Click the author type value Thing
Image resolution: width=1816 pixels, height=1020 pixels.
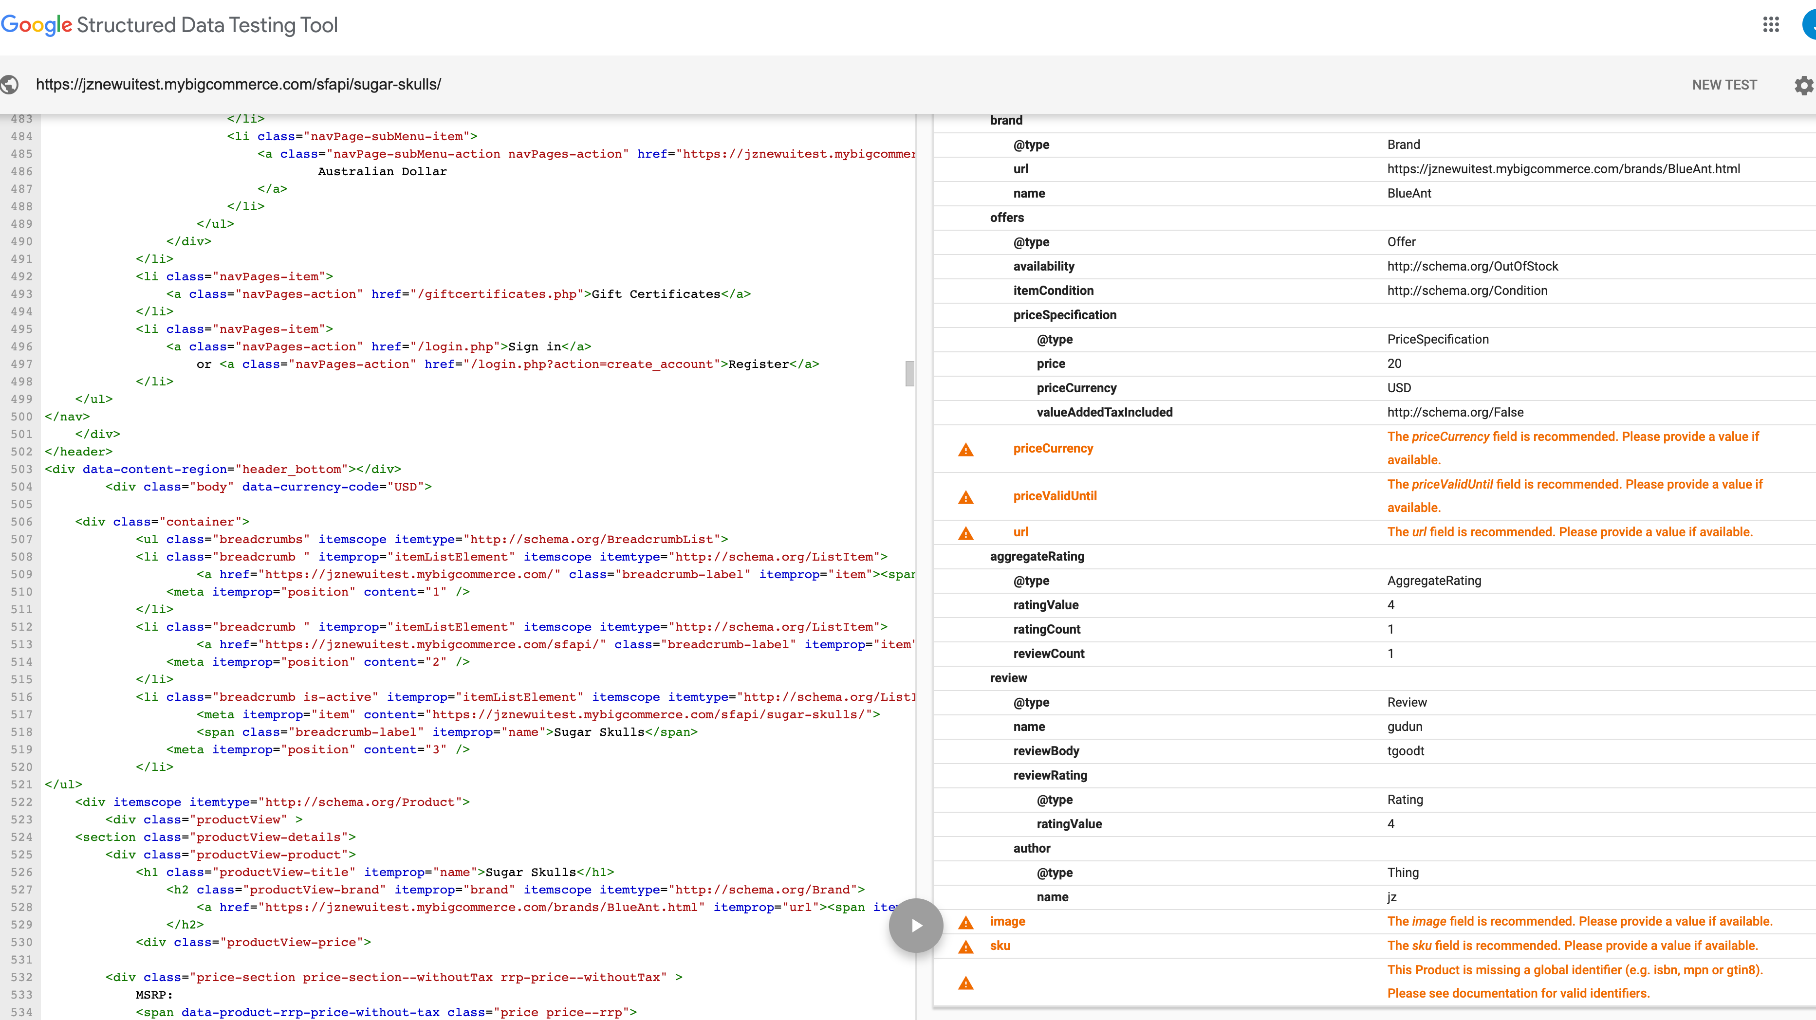coord(1403,872)
